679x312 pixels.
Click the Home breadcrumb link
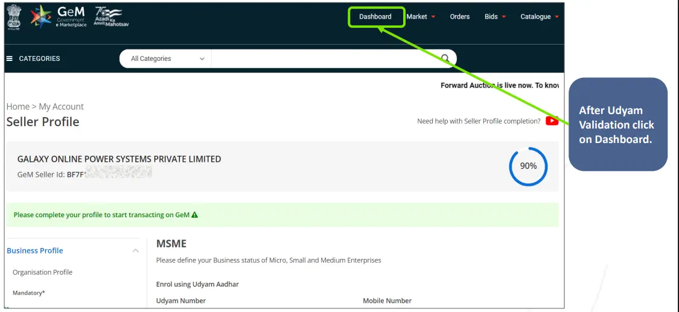18,106
